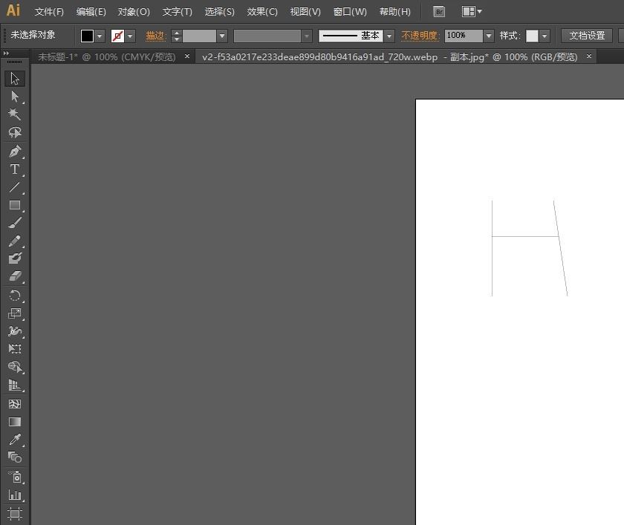Pick the Eyedropper tool
624x525 pixels.
click(x=14, y=440)
